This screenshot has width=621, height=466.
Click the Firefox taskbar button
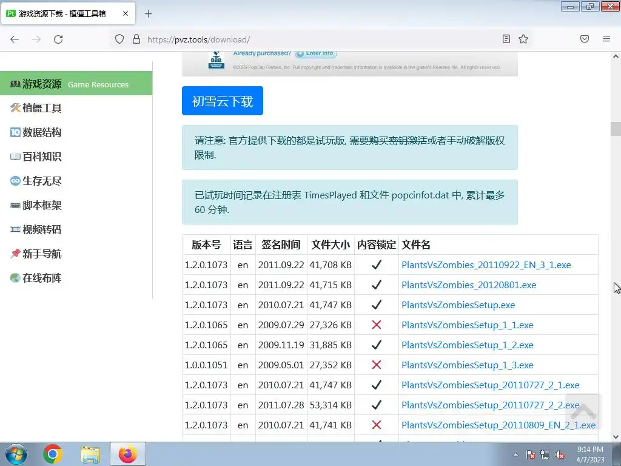coord(127,454)
